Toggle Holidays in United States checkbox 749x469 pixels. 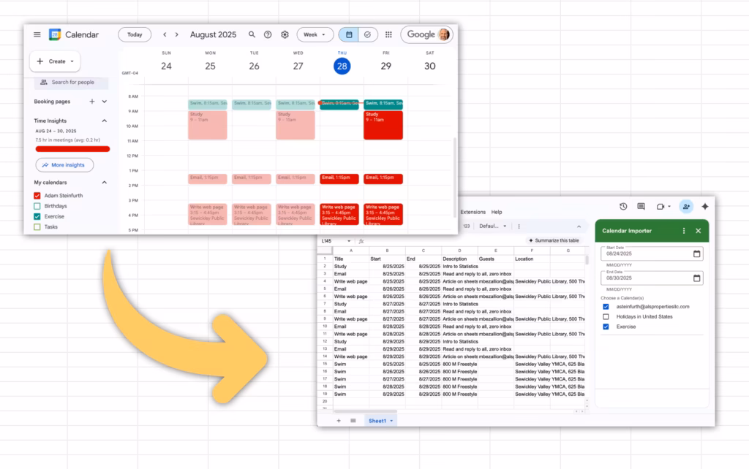tap(606, 316)
